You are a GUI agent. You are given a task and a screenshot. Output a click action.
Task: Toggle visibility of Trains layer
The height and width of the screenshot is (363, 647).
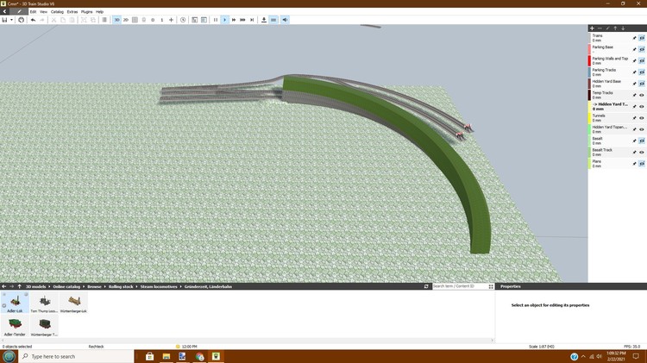coord(642,38)
